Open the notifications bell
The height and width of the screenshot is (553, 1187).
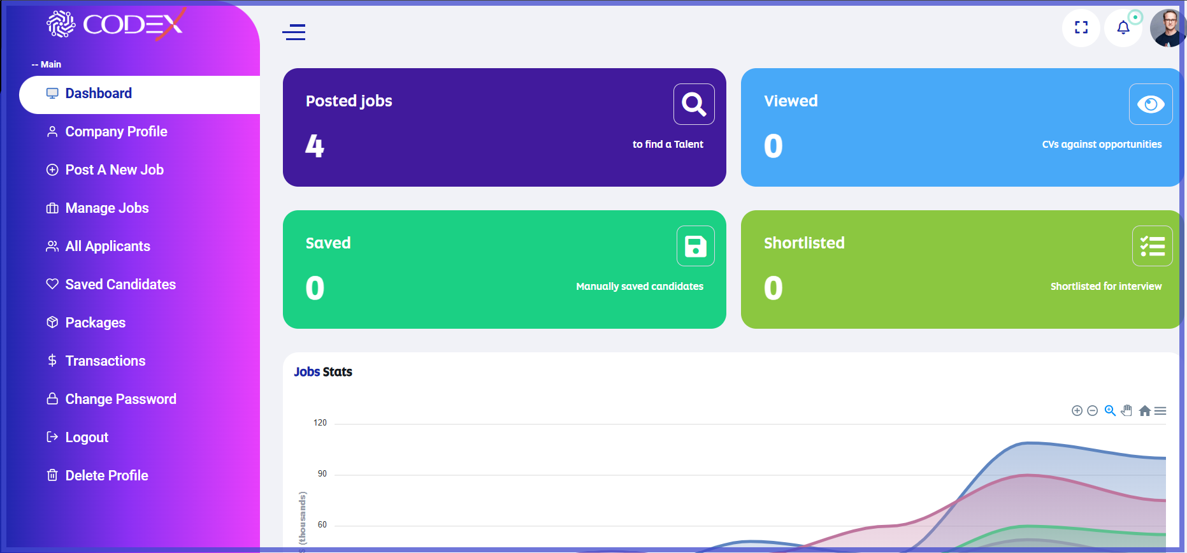(x=1123, y=27)
